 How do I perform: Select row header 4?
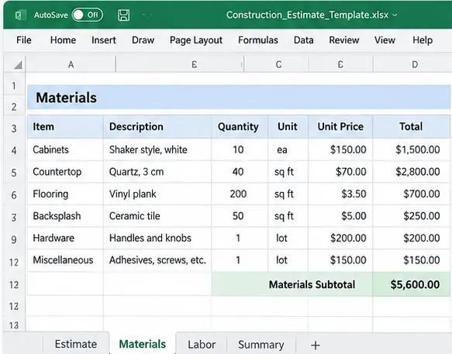[14, 150]
